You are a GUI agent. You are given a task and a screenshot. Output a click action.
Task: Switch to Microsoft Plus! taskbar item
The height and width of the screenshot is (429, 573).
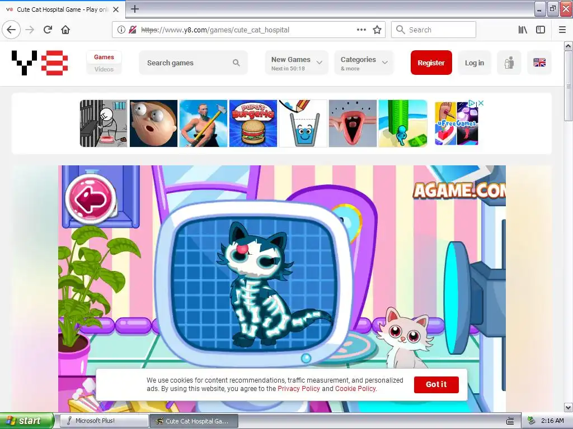[104, 421]
